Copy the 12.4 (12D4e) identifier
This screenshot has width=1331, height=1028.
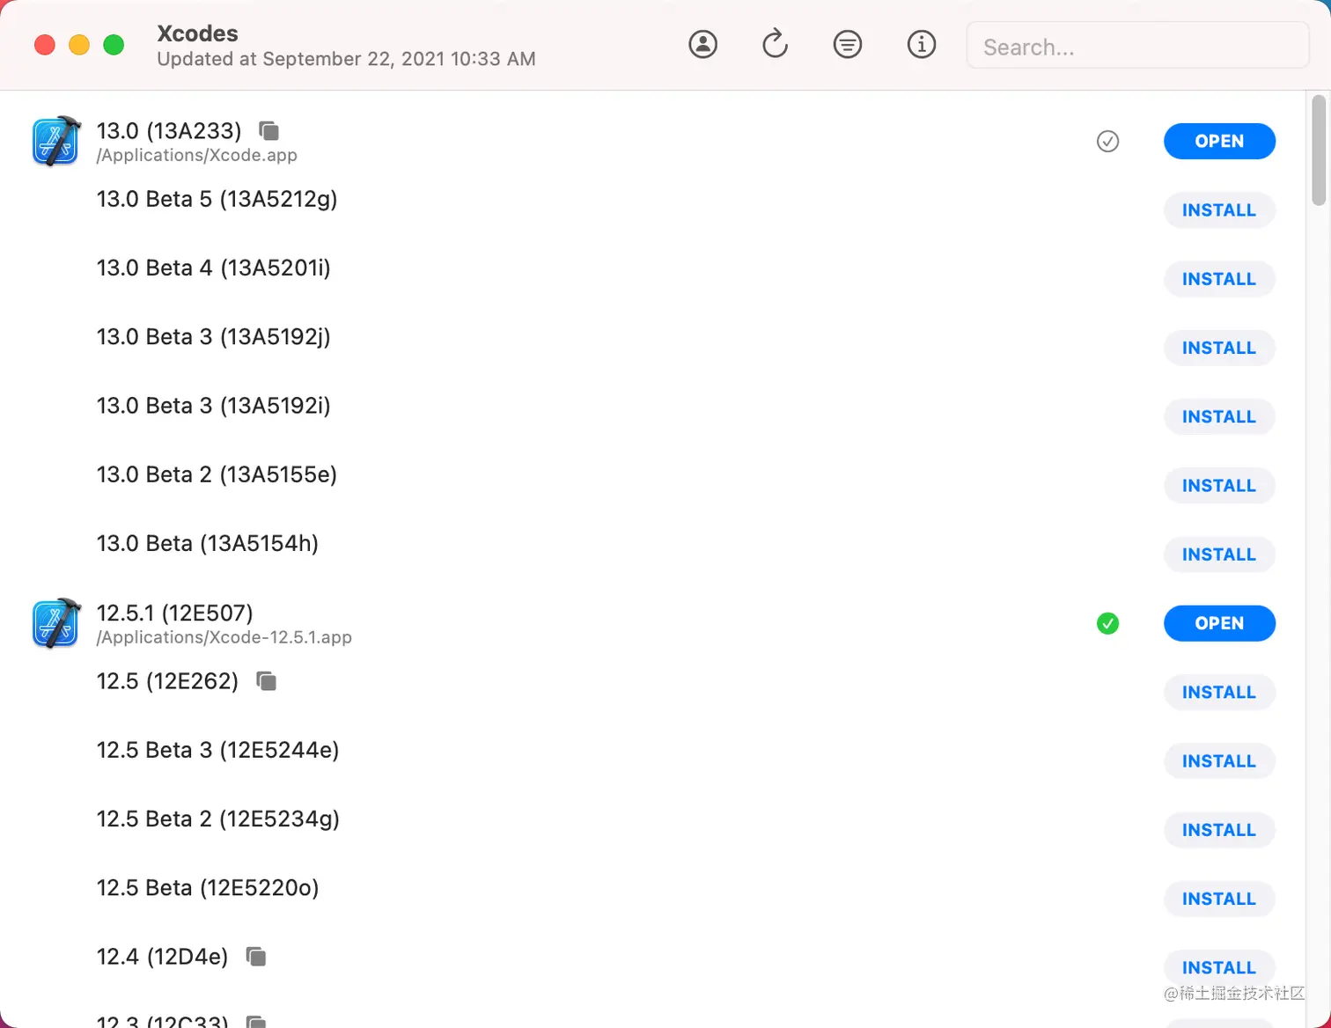[256, 957]
